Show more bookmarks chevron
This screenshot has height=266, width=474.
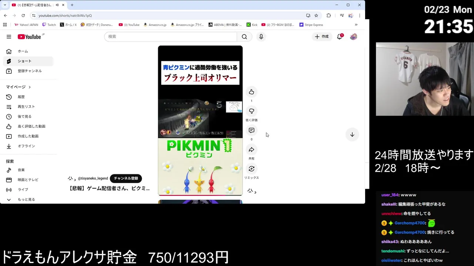356,25
